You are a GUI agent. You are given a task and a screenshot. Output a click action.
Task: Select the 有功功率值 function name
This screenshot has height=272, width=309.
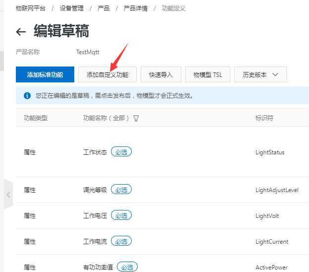point(98,267)
